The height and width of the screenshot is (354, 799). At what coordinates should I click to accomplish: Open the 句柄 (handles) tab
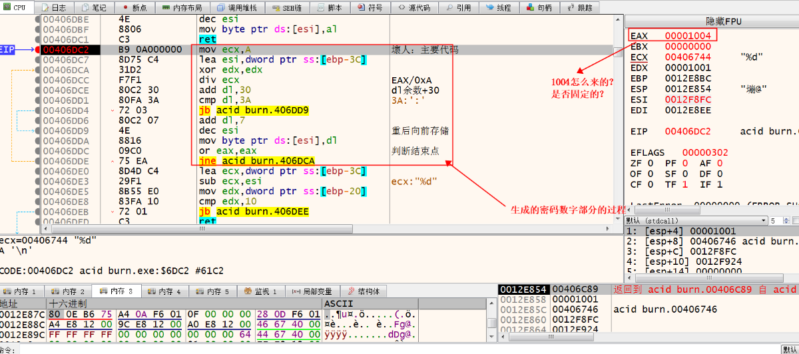pyautogui.click(x=539, y=7)
